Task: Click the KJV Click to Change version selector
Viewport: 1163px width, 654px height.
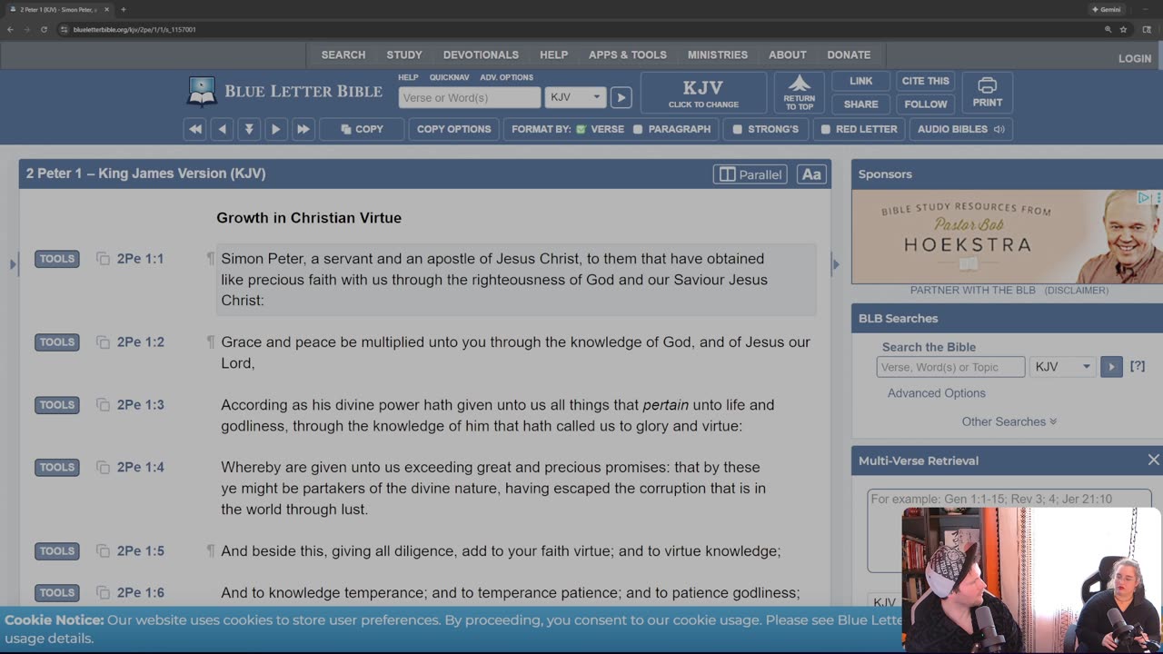Action: point(703,93)
